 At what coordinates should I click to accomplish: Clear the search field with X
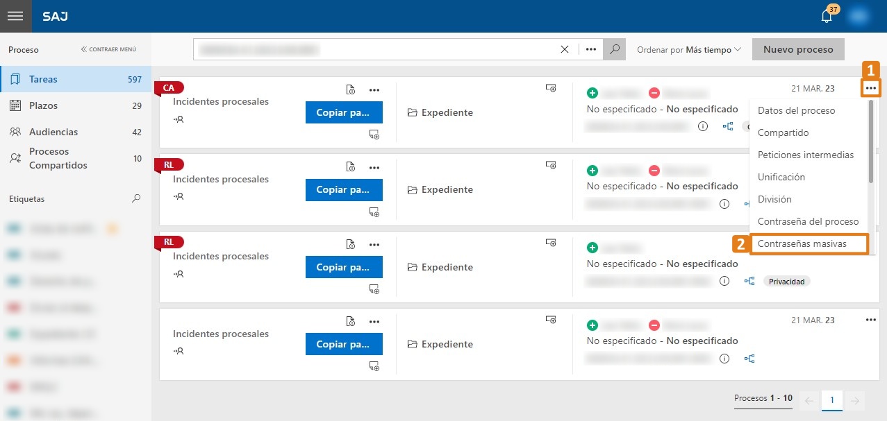tap(565, 49)
